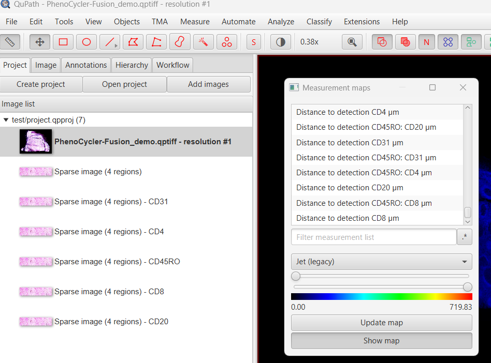Select the Rectangle annotation tool
The image size is (491, 363).
pyautogui.click(x=63, y=42)
